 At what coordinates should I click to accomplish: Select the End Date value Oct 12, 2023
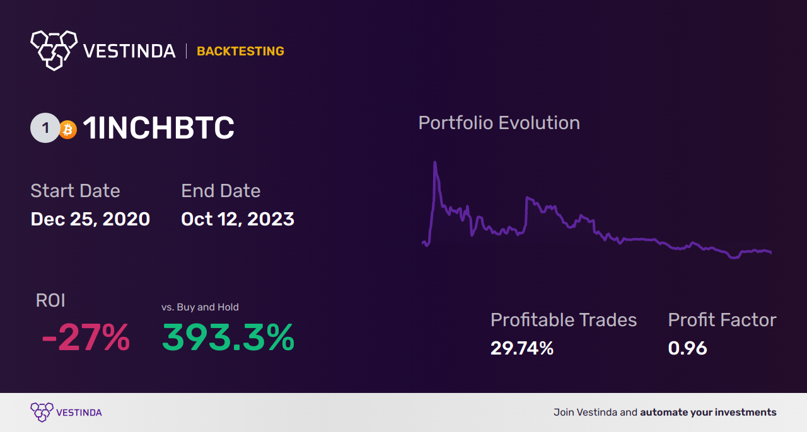pyautogui.click(x=238, y=219)
